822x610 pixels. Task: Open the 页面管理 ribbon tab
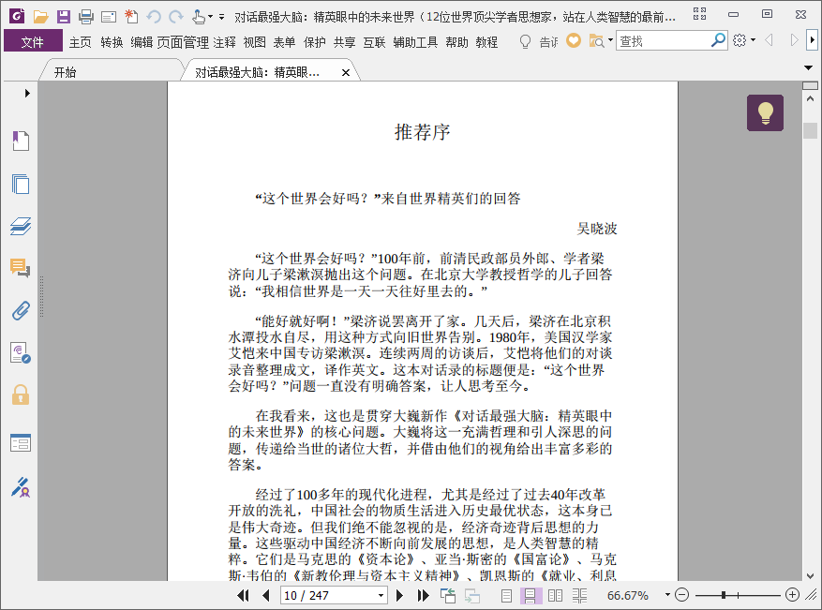pos(183,42)
